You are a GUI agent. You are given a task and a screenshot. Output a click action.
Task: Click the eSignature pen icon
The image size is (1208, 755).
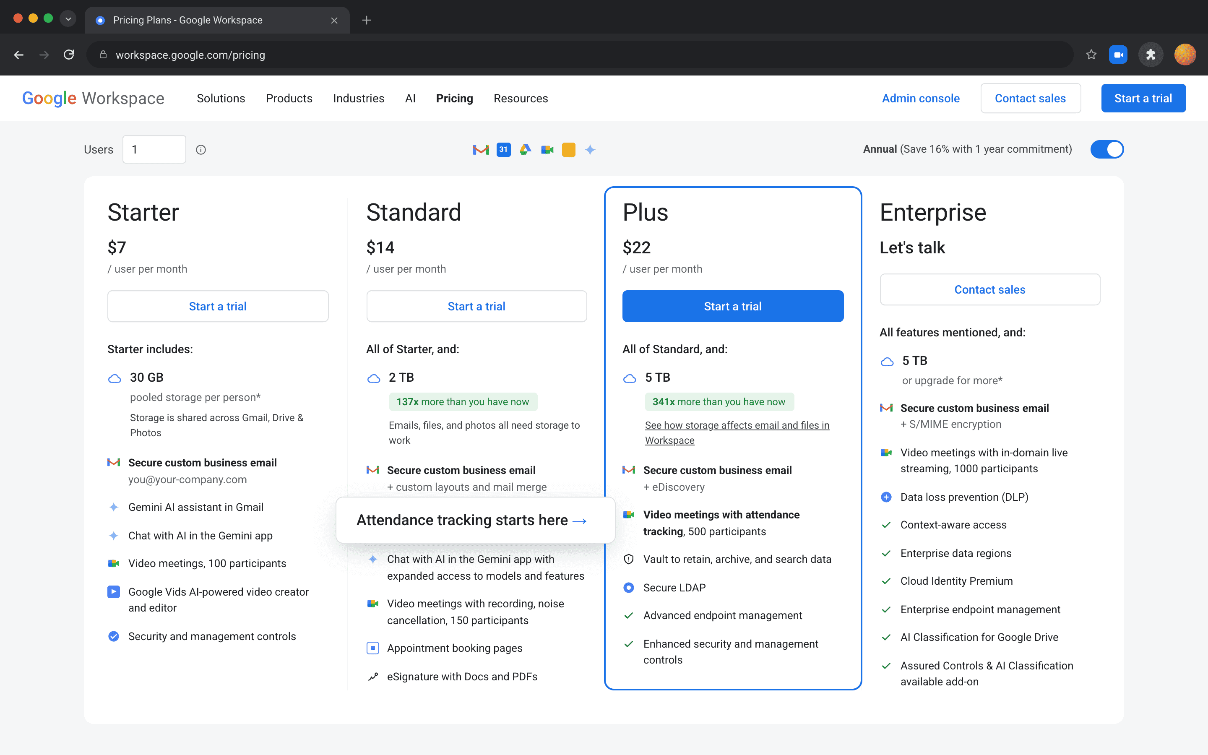372,677
